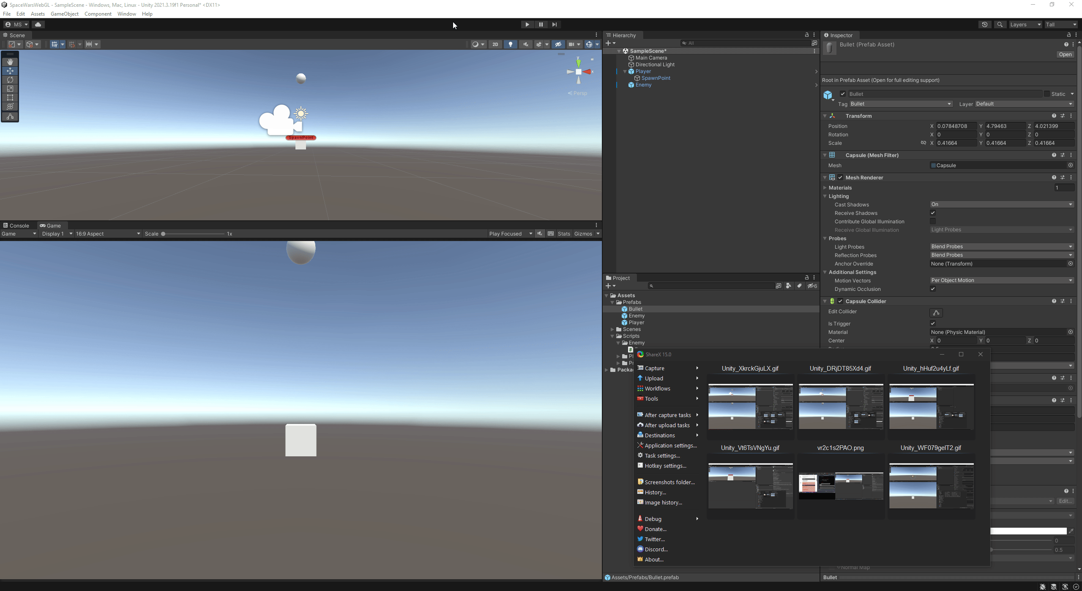This screenshot has height=591, width=1082.
Task: Collapse the Player item in the Hierarchy
Action: [625, 71]
